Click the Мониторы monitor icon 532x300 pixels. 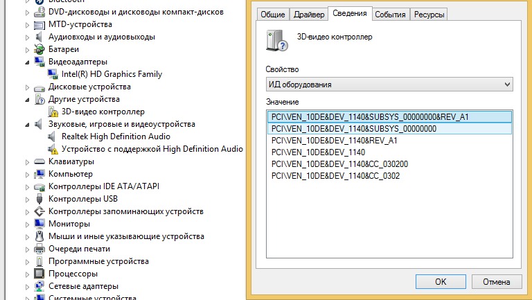pyautogui.click(x=39, y=224)
